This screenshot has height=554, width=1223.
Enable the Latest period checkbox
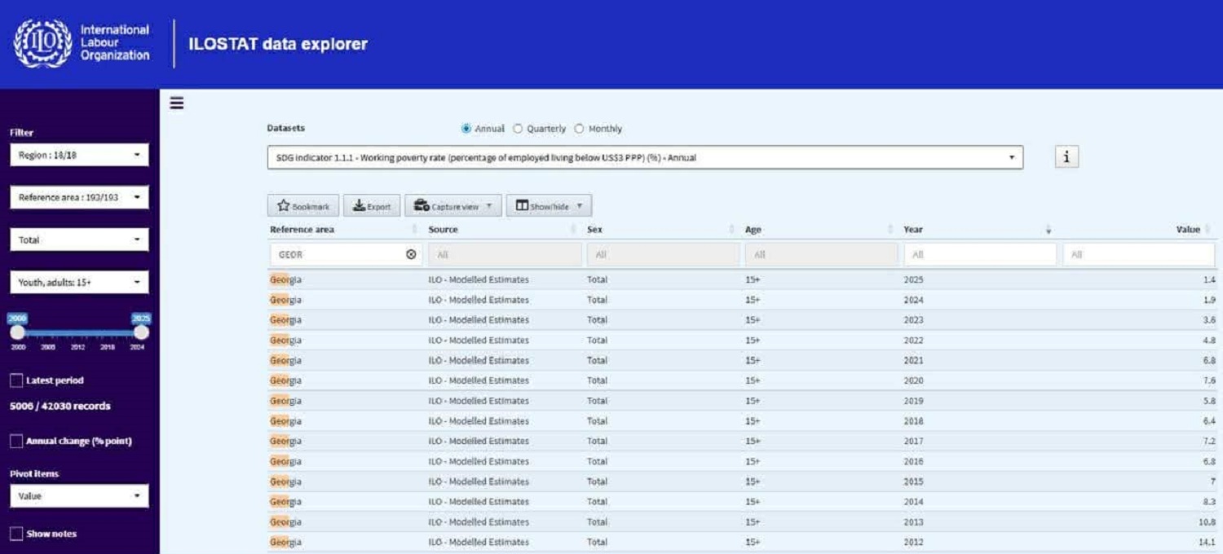click(x=16, y=380)
